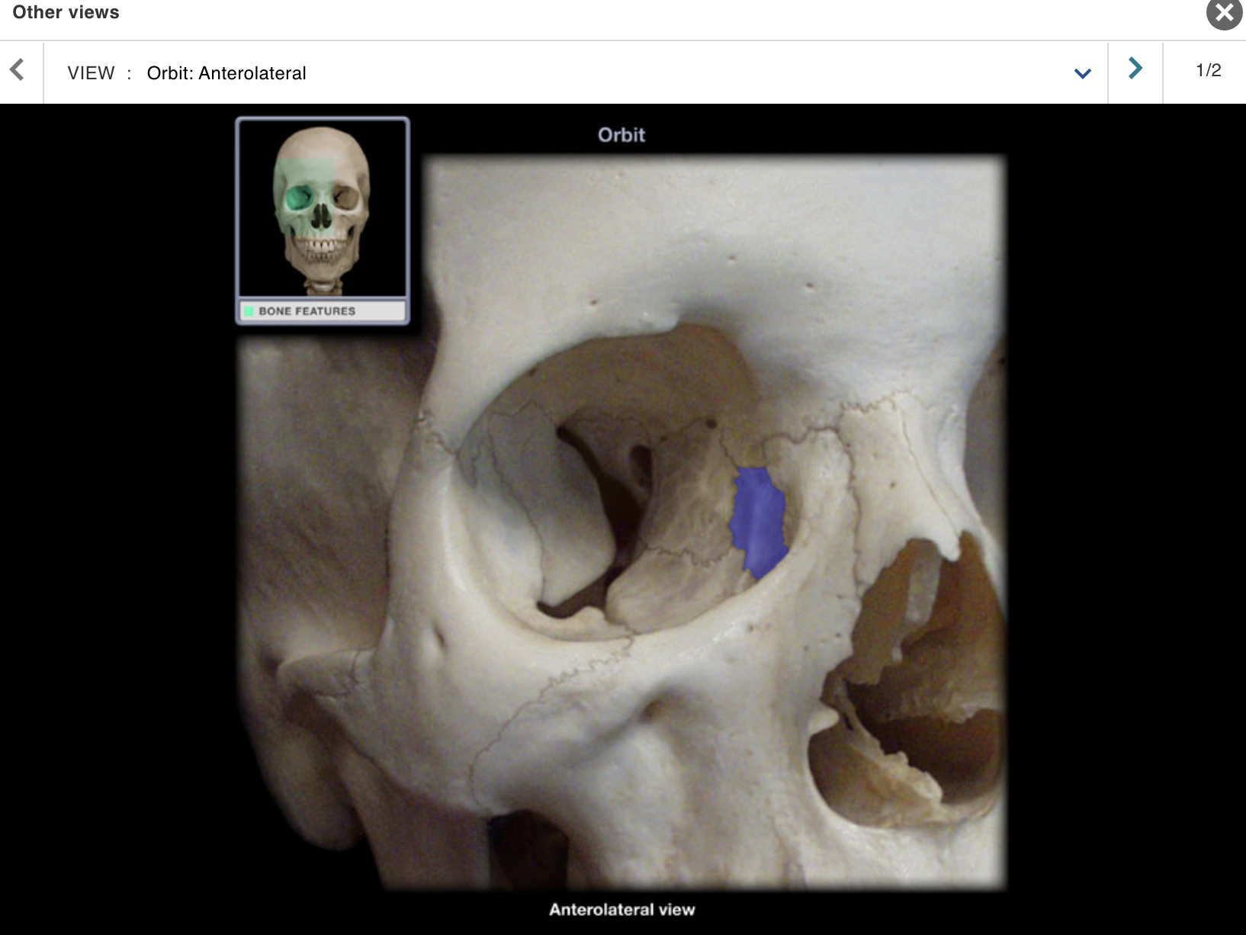The height and width of the screenshot is (935, 1246).
Task: Click the Anterolateral view caption label
Action: 621,909
